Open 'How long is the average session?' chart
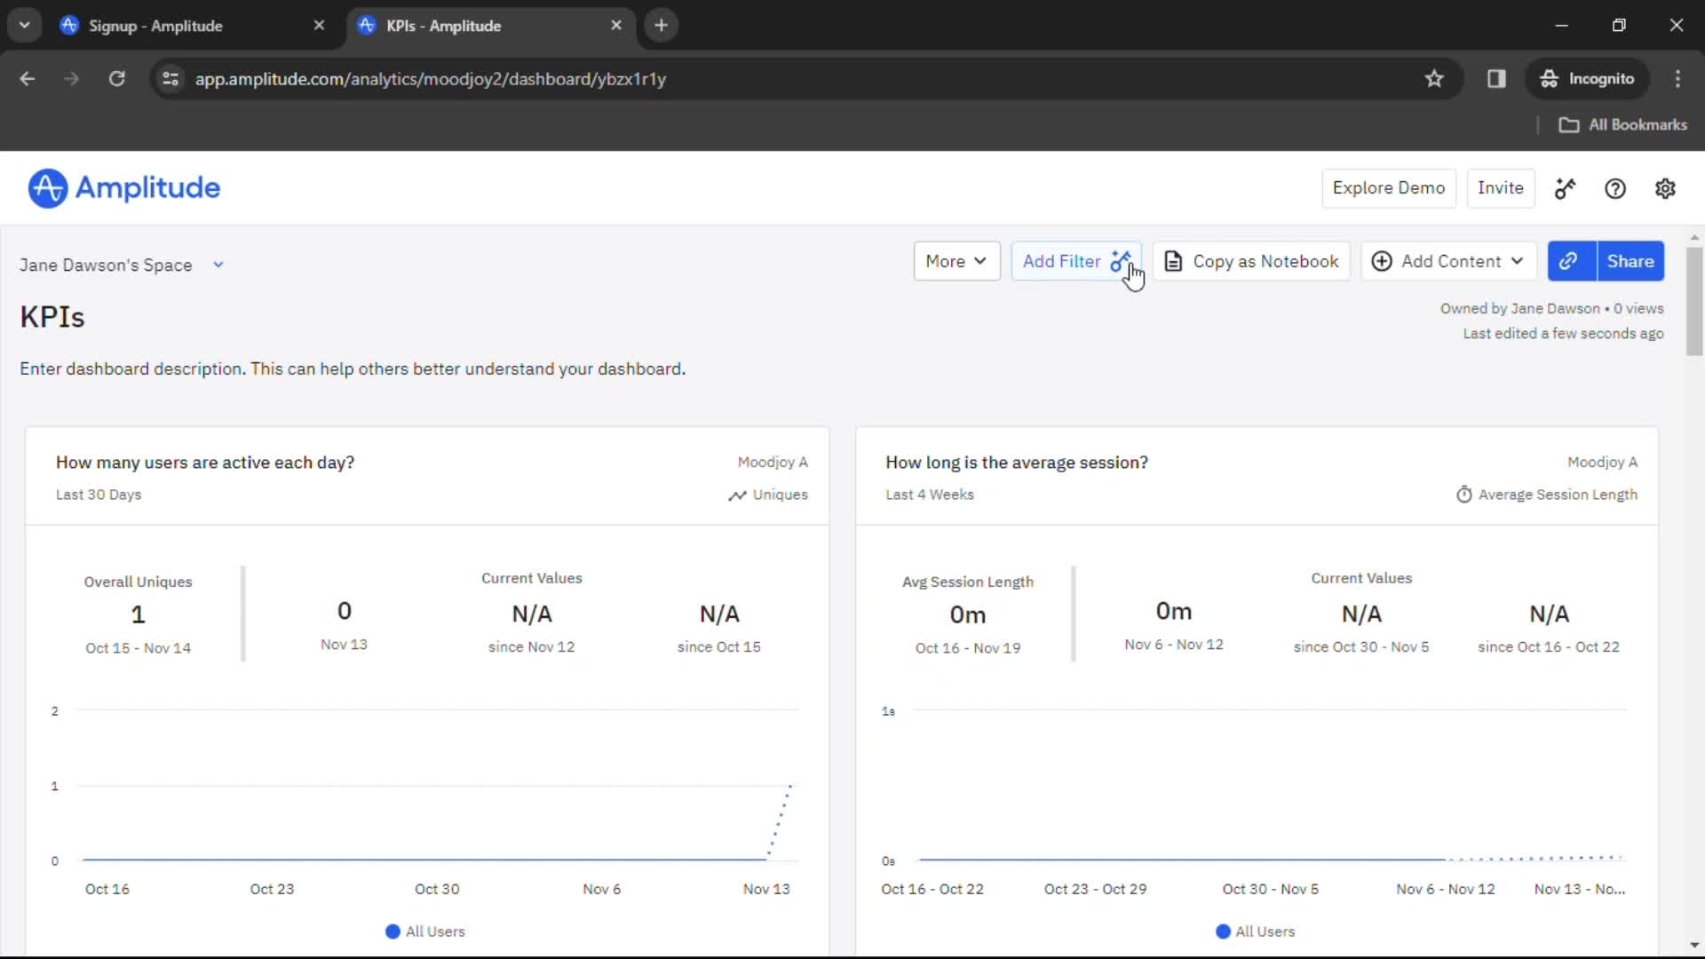 pyautogui.click(x=1016, y=463)
